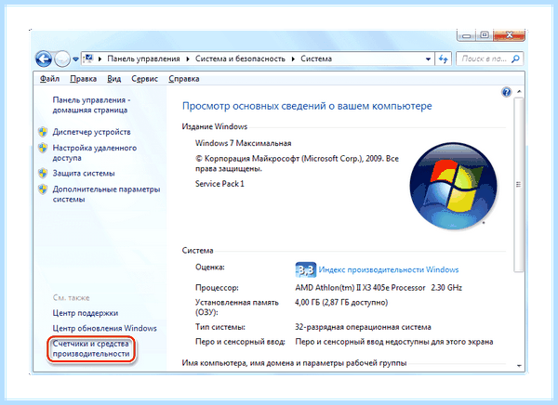Screen dimensions: 558x405
Task: Expand arrow before Система breadcrumb
Action: 293,59
